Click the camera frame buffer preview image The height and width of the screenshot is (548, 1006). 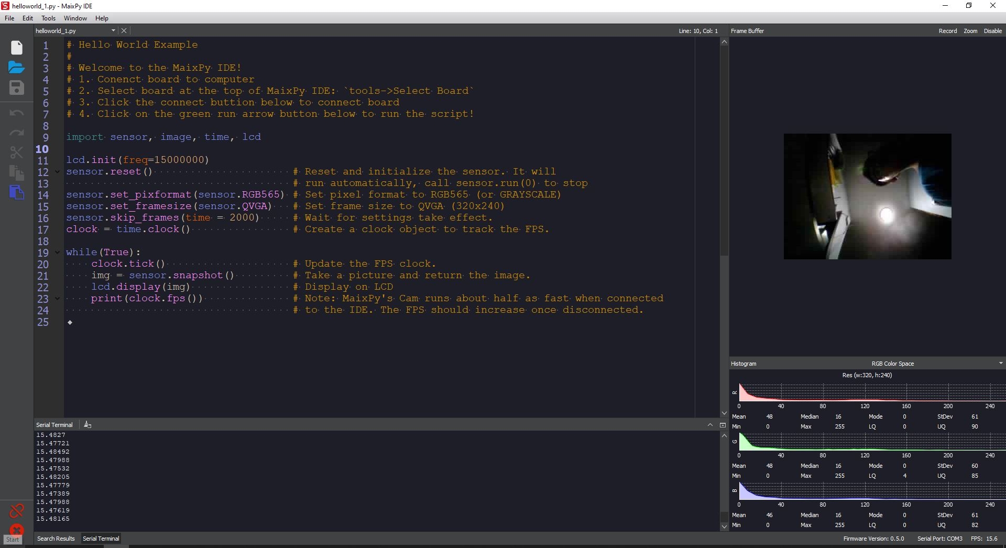click(867, 196)
